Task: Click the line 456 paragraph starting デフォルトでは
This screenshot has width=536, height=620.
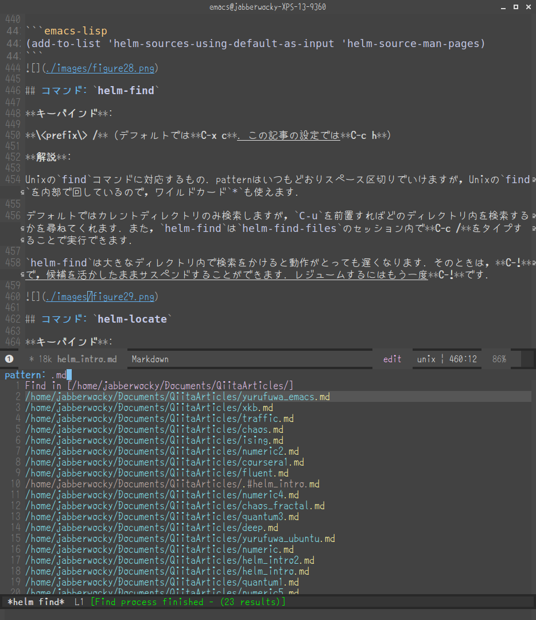Action: (x=278, y=228)
